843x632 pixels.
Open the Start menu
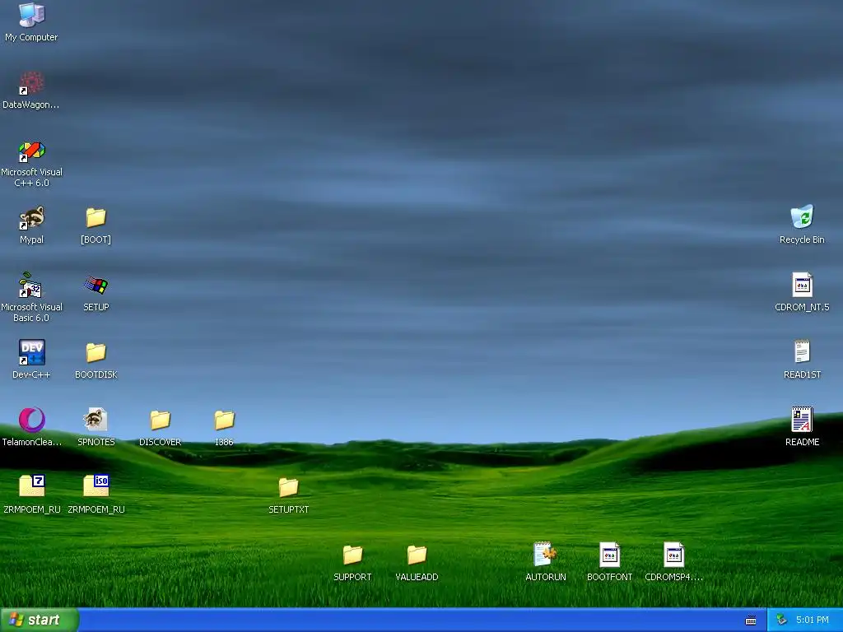[40, 620]
